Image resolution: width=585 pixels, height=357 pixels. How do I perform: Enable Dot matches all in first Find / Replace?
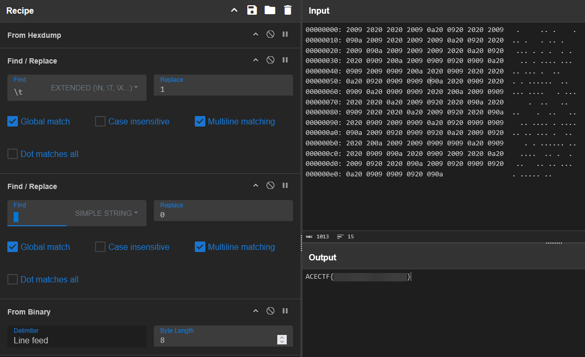coord(13,154)
